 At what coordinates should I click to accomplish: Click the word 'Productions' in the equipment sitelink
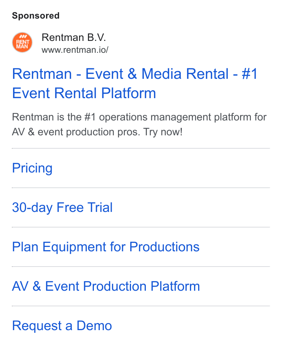pyautogui.click(x=164, y=247)
